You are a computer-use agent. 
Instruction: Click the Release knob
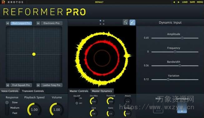128,113
